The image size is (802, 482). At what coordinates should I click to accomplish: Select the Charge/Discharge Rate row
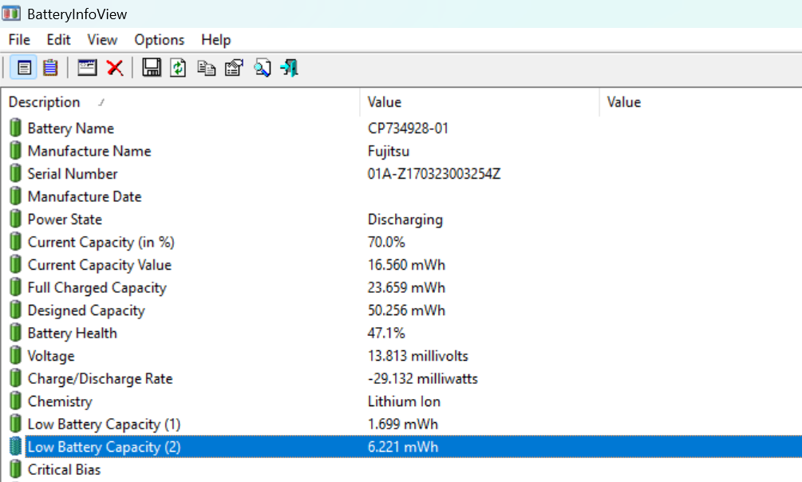point(401,378)
